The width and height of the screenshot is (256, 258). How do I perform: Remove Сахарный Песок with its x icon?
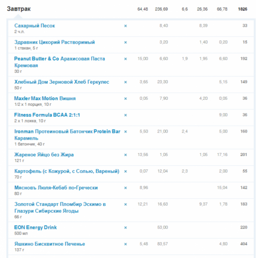(x=126, y=26)
